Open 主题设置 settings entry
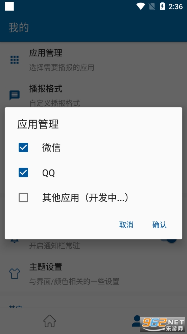The width and height of the screenshot is (187, 334). 93,274
